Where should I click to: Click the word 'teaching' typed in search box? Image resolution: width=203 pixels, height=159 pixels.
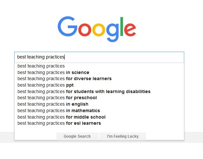[x=36, y=57]
